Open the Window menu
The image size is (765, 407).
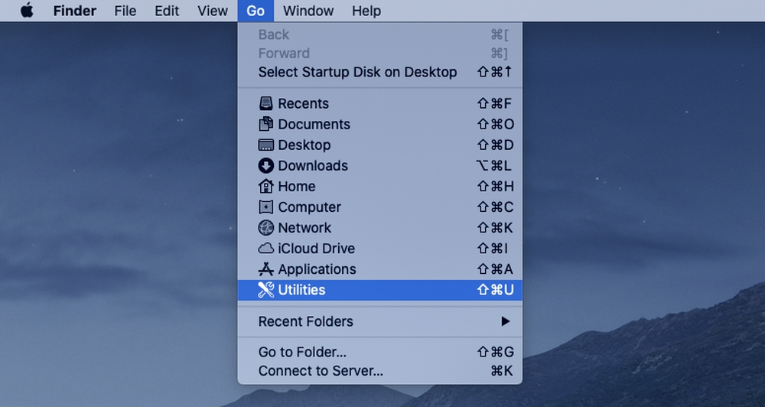point(308,11)
